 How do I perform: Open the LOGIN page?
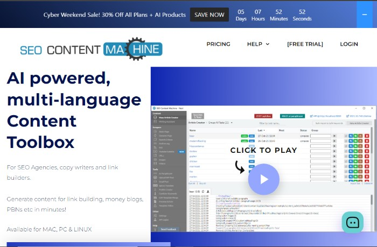349,44
